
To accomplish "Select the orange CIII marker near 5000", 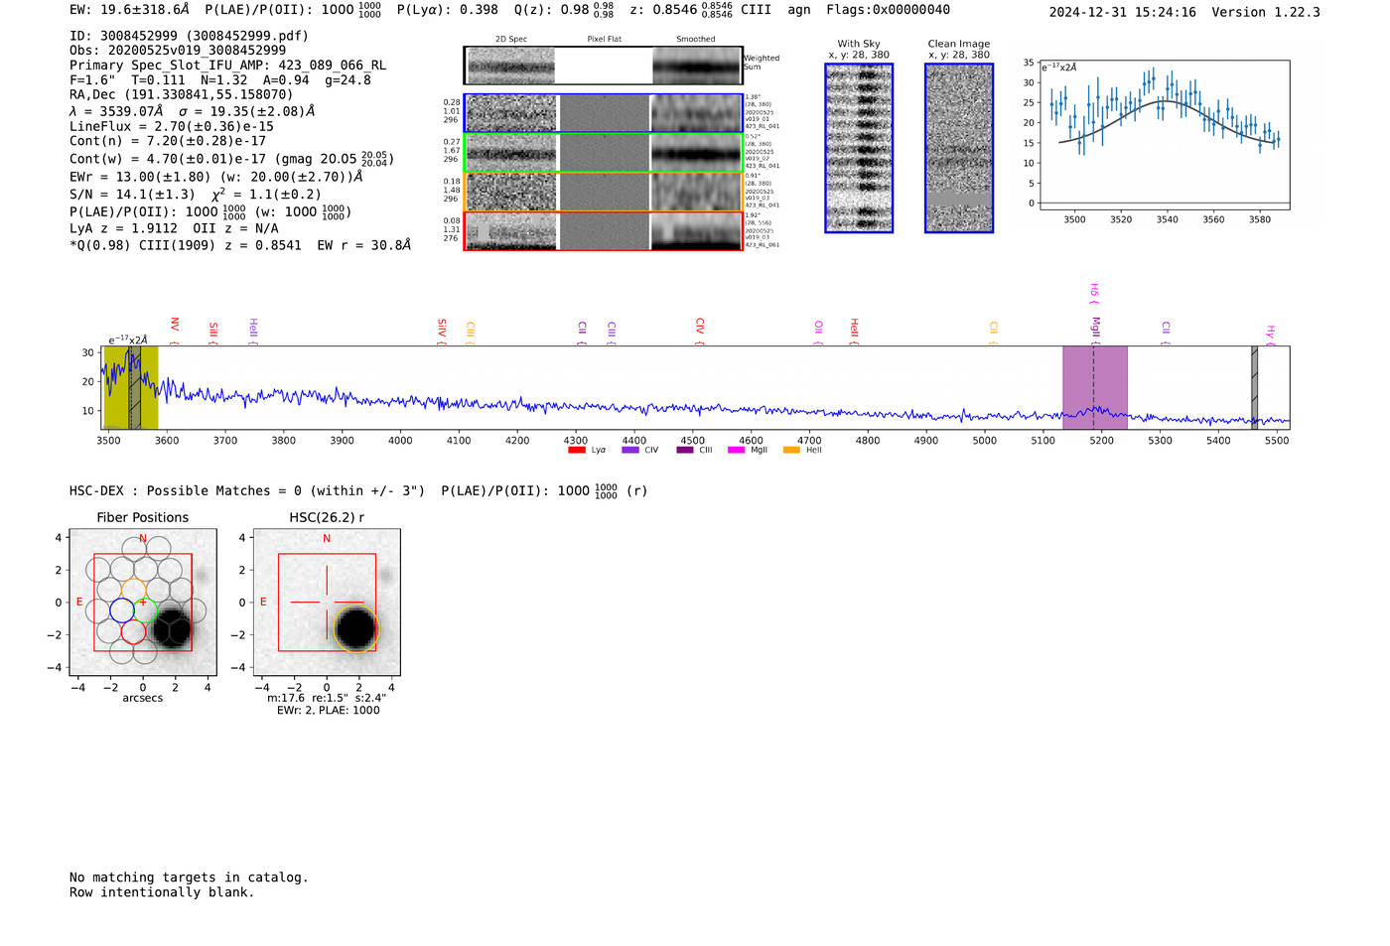I will 993,333.
